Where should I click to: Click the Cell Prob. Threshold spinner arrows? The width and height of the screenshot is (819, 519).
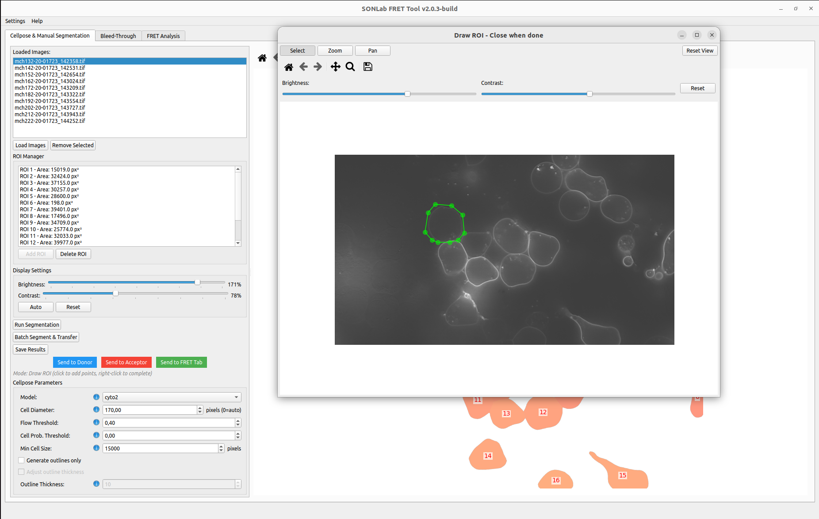pos(238,435)
